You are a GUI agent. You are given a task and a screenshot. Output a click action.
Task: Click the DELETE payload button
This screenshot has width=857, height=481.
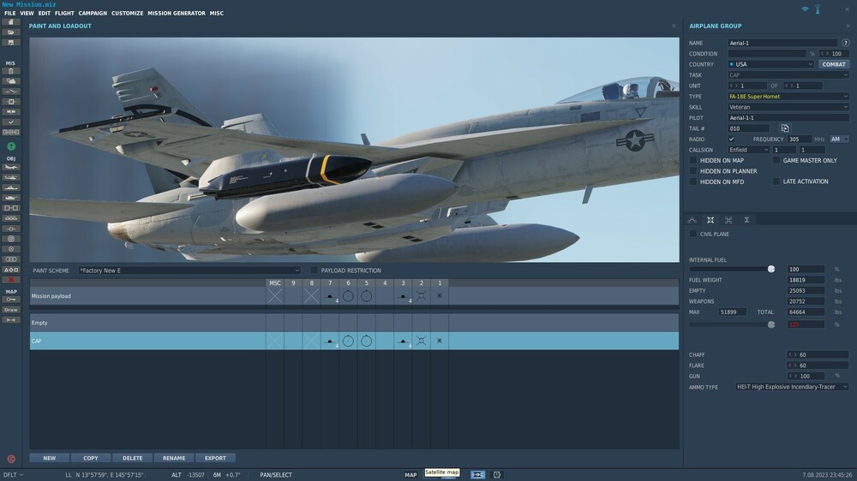click(x=132, y=458)
